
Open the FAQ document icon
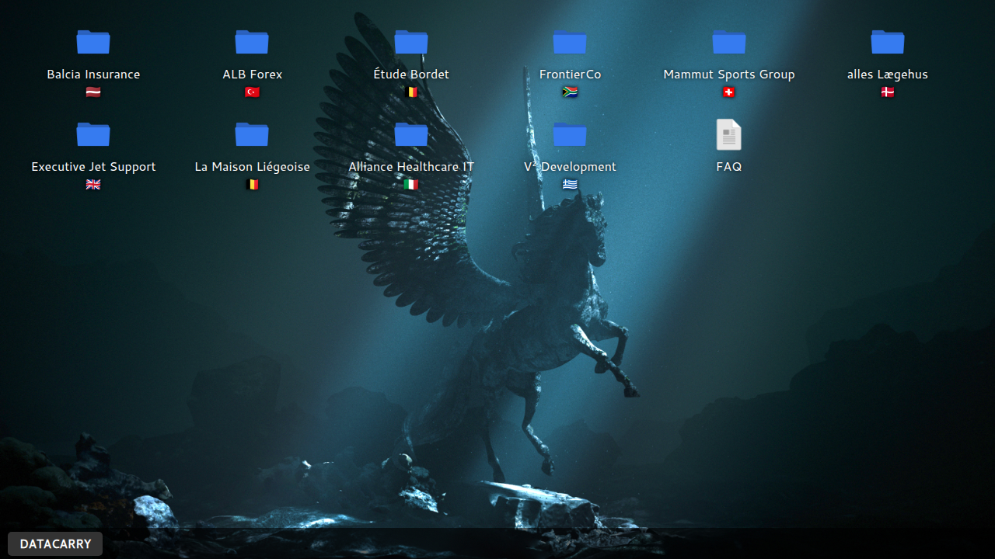click(x=729, y=134)
